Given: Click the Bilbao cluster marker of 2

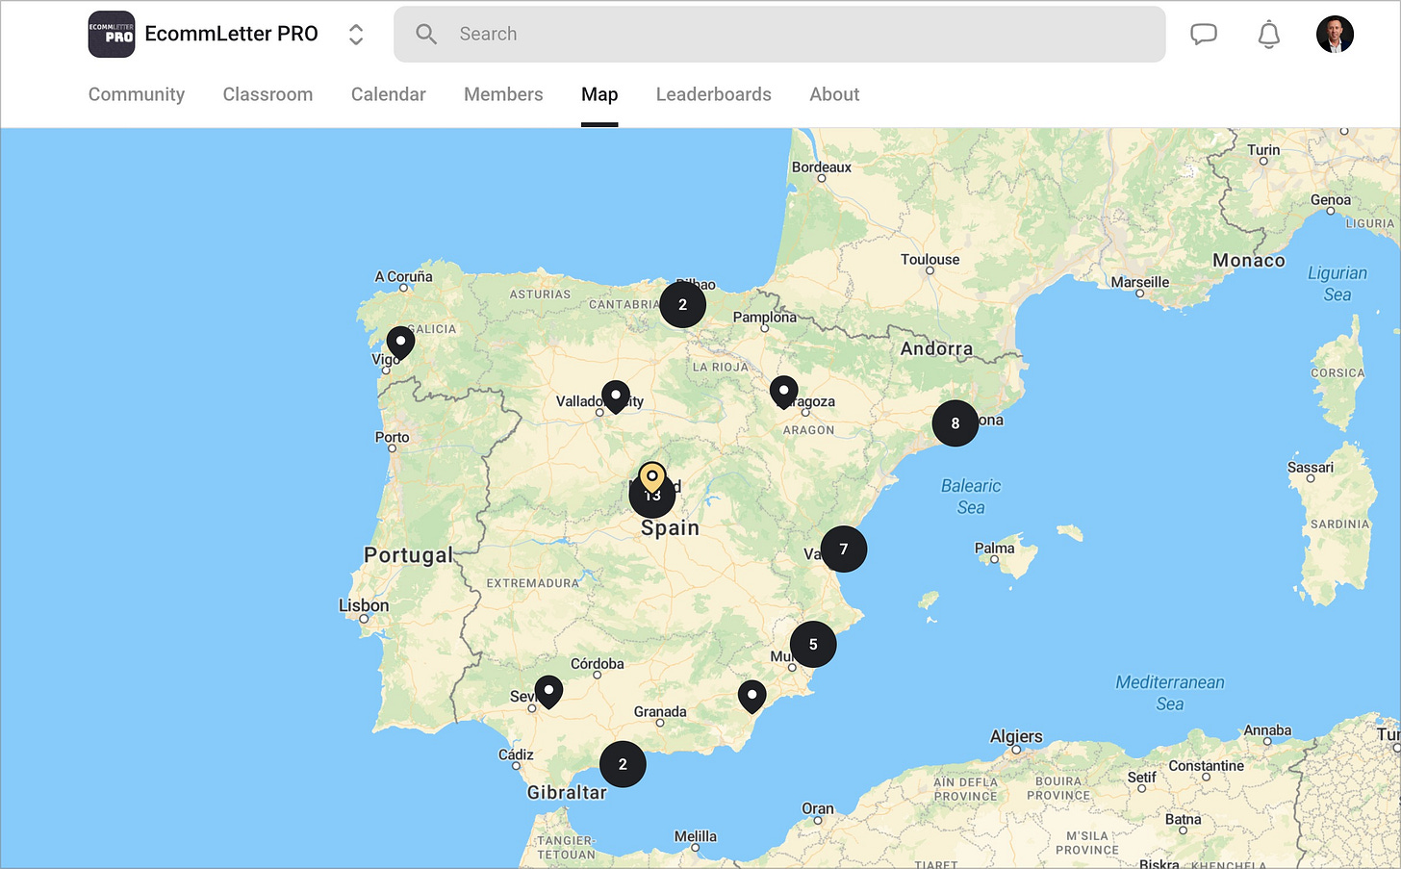Looking at the screenshot, I should (682, 304).
